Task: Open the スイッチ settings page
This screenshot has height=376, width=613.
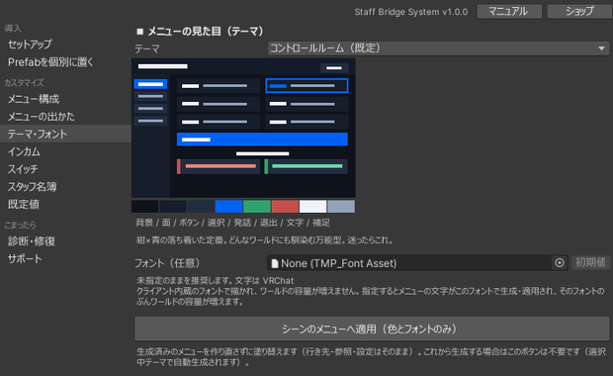Action: tap(23, 169)
